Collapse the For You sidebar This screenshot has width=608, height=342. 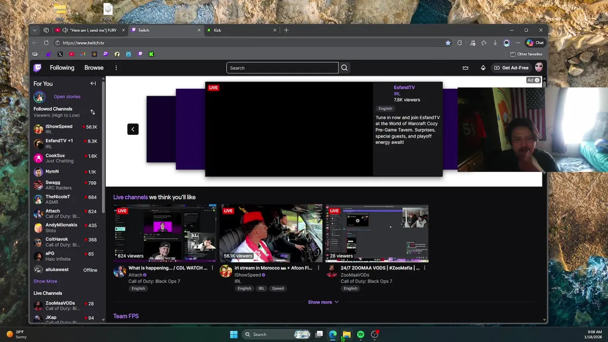[93, 84]
